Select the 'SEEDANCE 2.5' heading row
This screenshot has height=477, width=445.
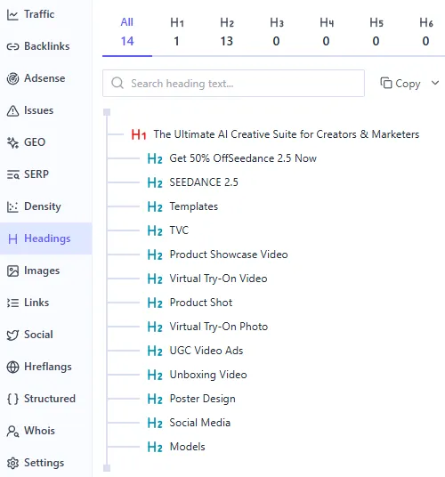[x=204, y=182]
